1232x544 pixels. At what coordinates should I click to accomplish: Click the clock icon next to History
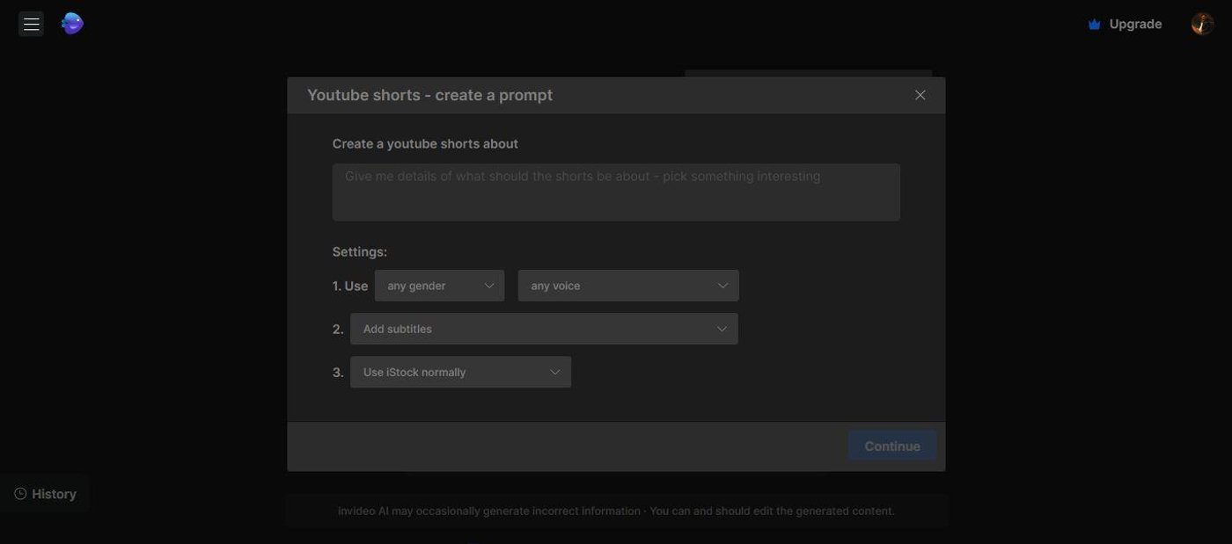point(20,494)
